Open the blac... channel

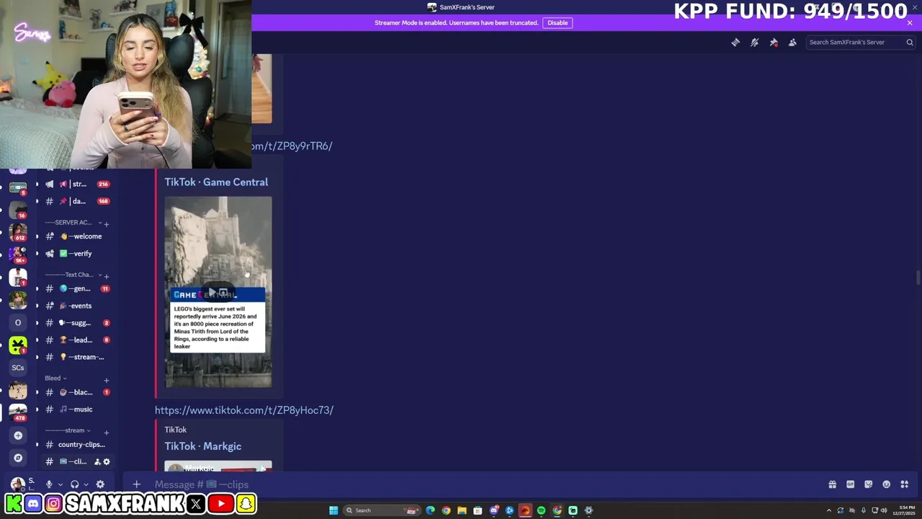pos(76,392)
